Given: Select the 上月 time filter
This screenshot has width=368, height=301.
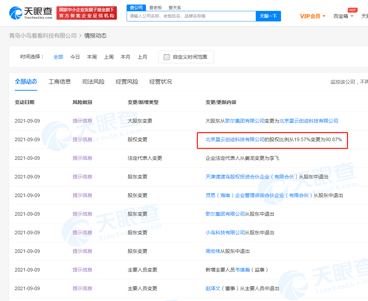Looking at the screenshot, I should click(x=142, y=57).
